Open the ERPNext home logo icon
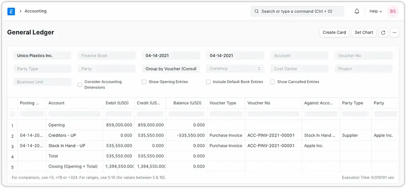 pyautogui.click(x=11, y=11)
